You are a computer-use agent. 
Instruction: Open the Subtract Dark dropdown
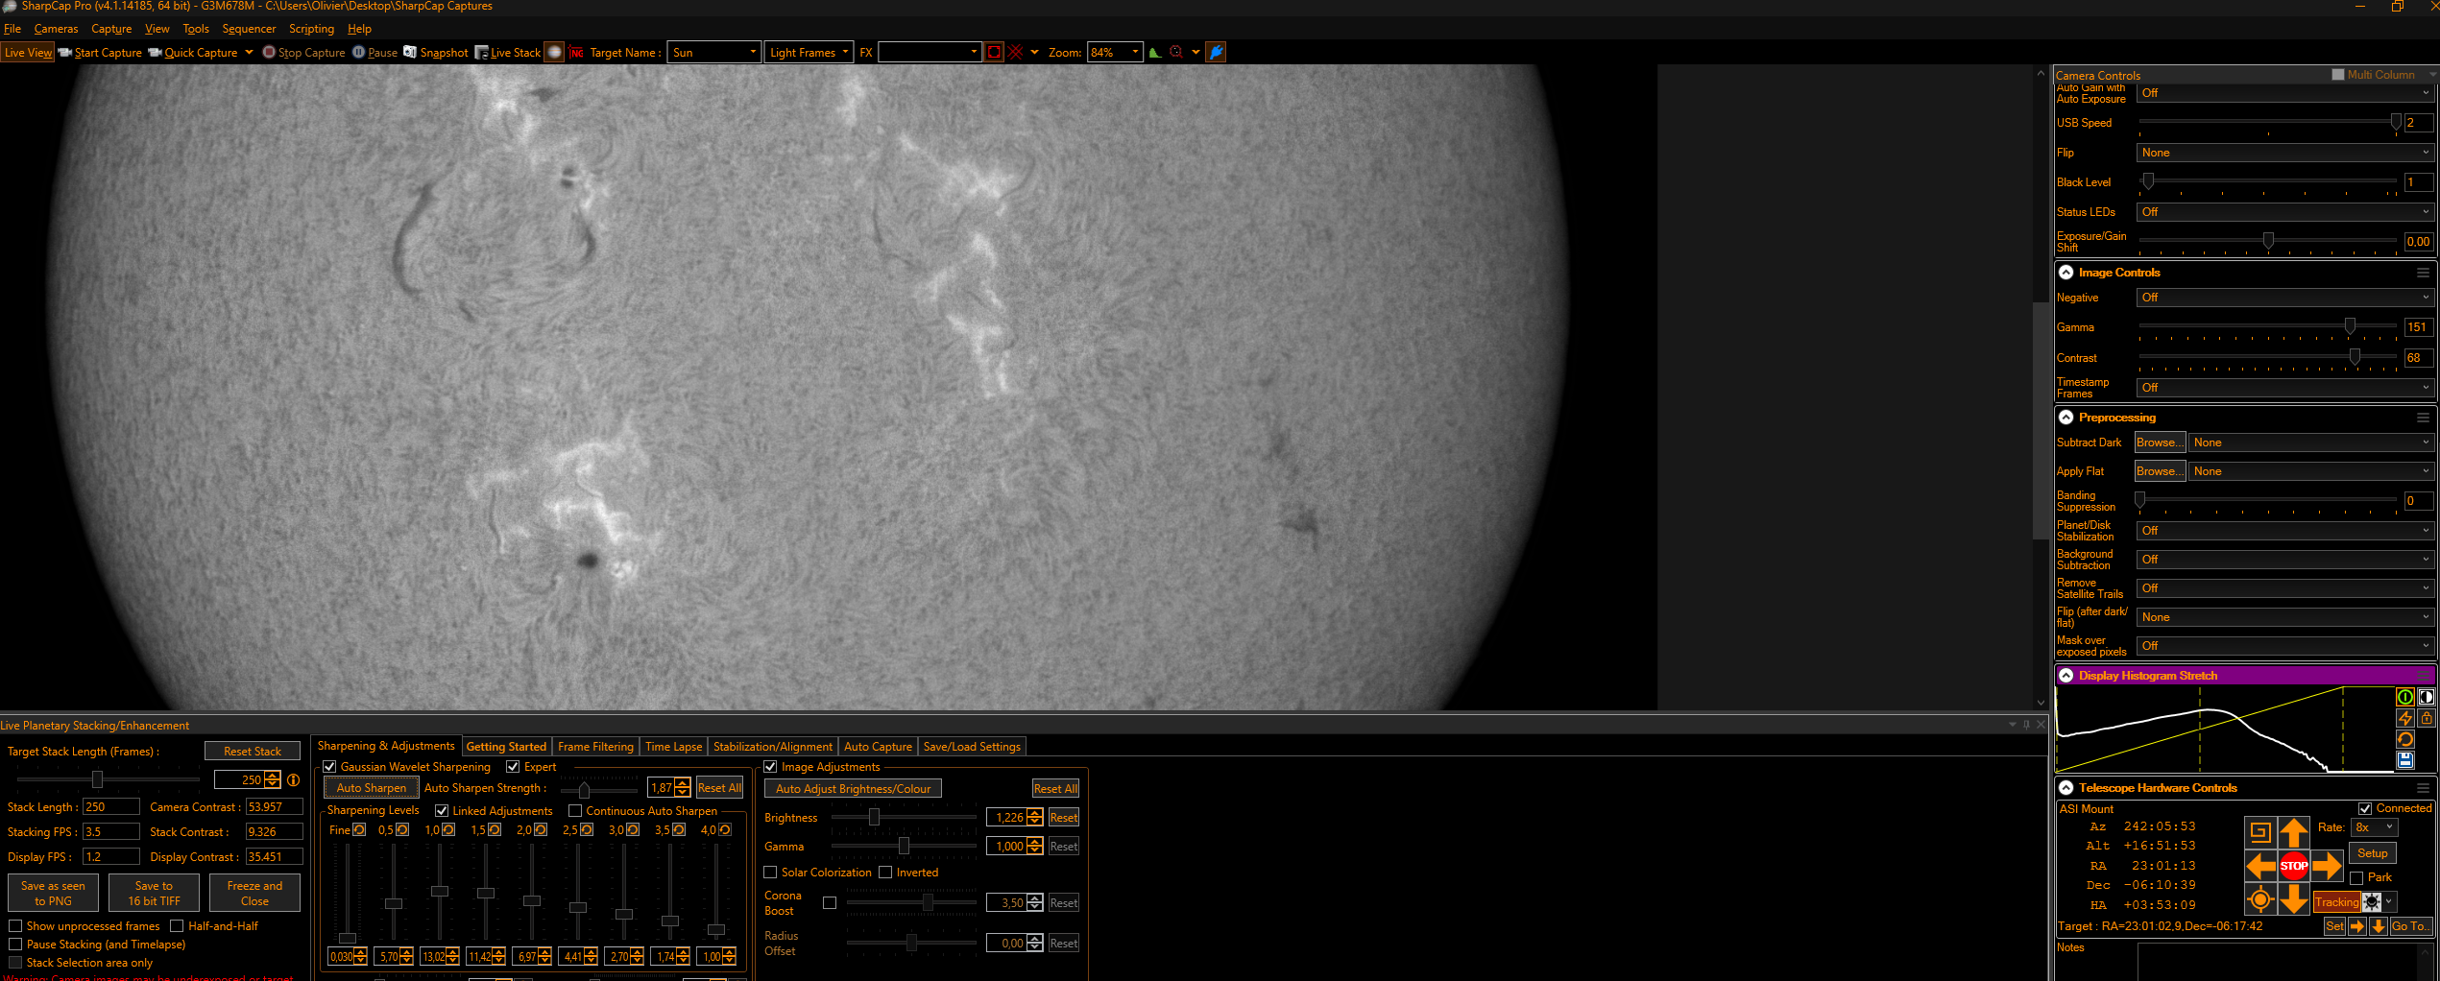click(2311, 443)
